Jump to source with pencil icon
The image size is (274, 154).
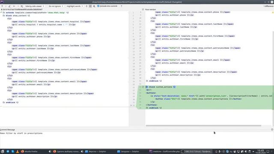pyautogui.click(x=9, y=6)
